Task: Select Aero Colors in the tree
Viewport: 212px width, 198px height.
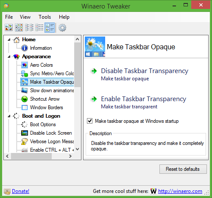Action: (x=42, y=65)
